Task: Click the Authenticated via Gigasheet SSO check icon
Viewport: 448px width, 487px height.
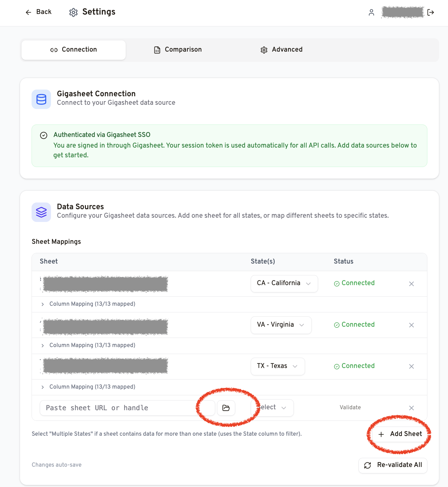Action: tap(44, 135)
